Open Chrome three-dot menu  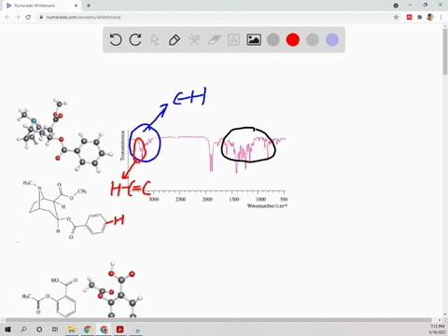[441, 17]
